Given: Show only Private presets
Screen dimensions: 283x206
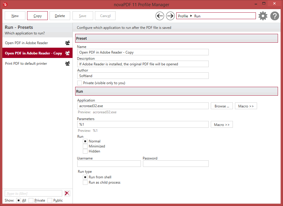Looking at the screenshot, I should pos(31,200).
